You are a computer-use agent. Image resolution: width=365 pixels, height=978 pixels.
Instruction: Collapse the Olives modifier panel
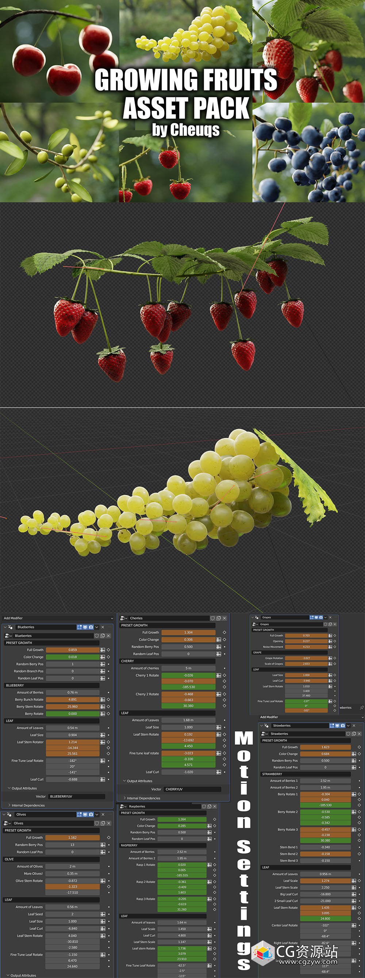[4, 814]
